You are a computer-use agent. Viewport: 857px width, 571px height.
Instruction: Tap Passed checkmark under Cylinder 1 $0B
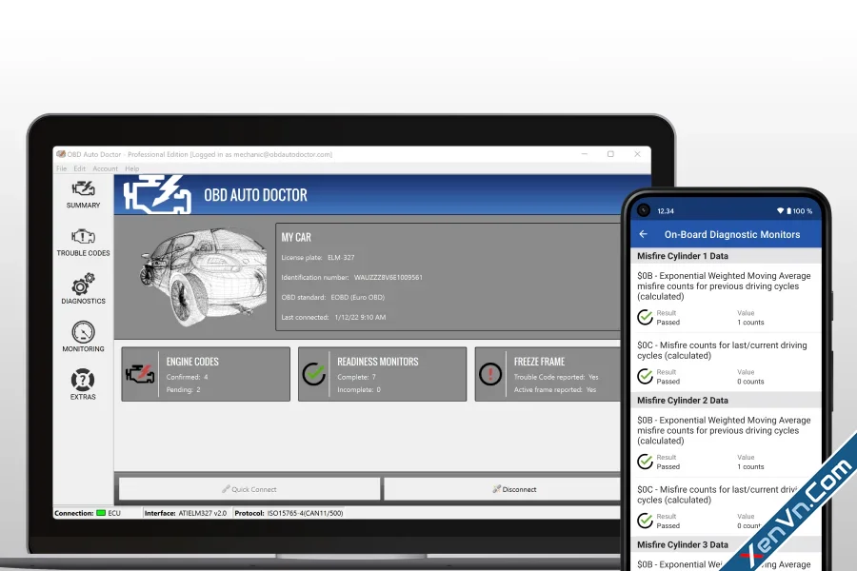pyautogui.click(x=645, y=317)
